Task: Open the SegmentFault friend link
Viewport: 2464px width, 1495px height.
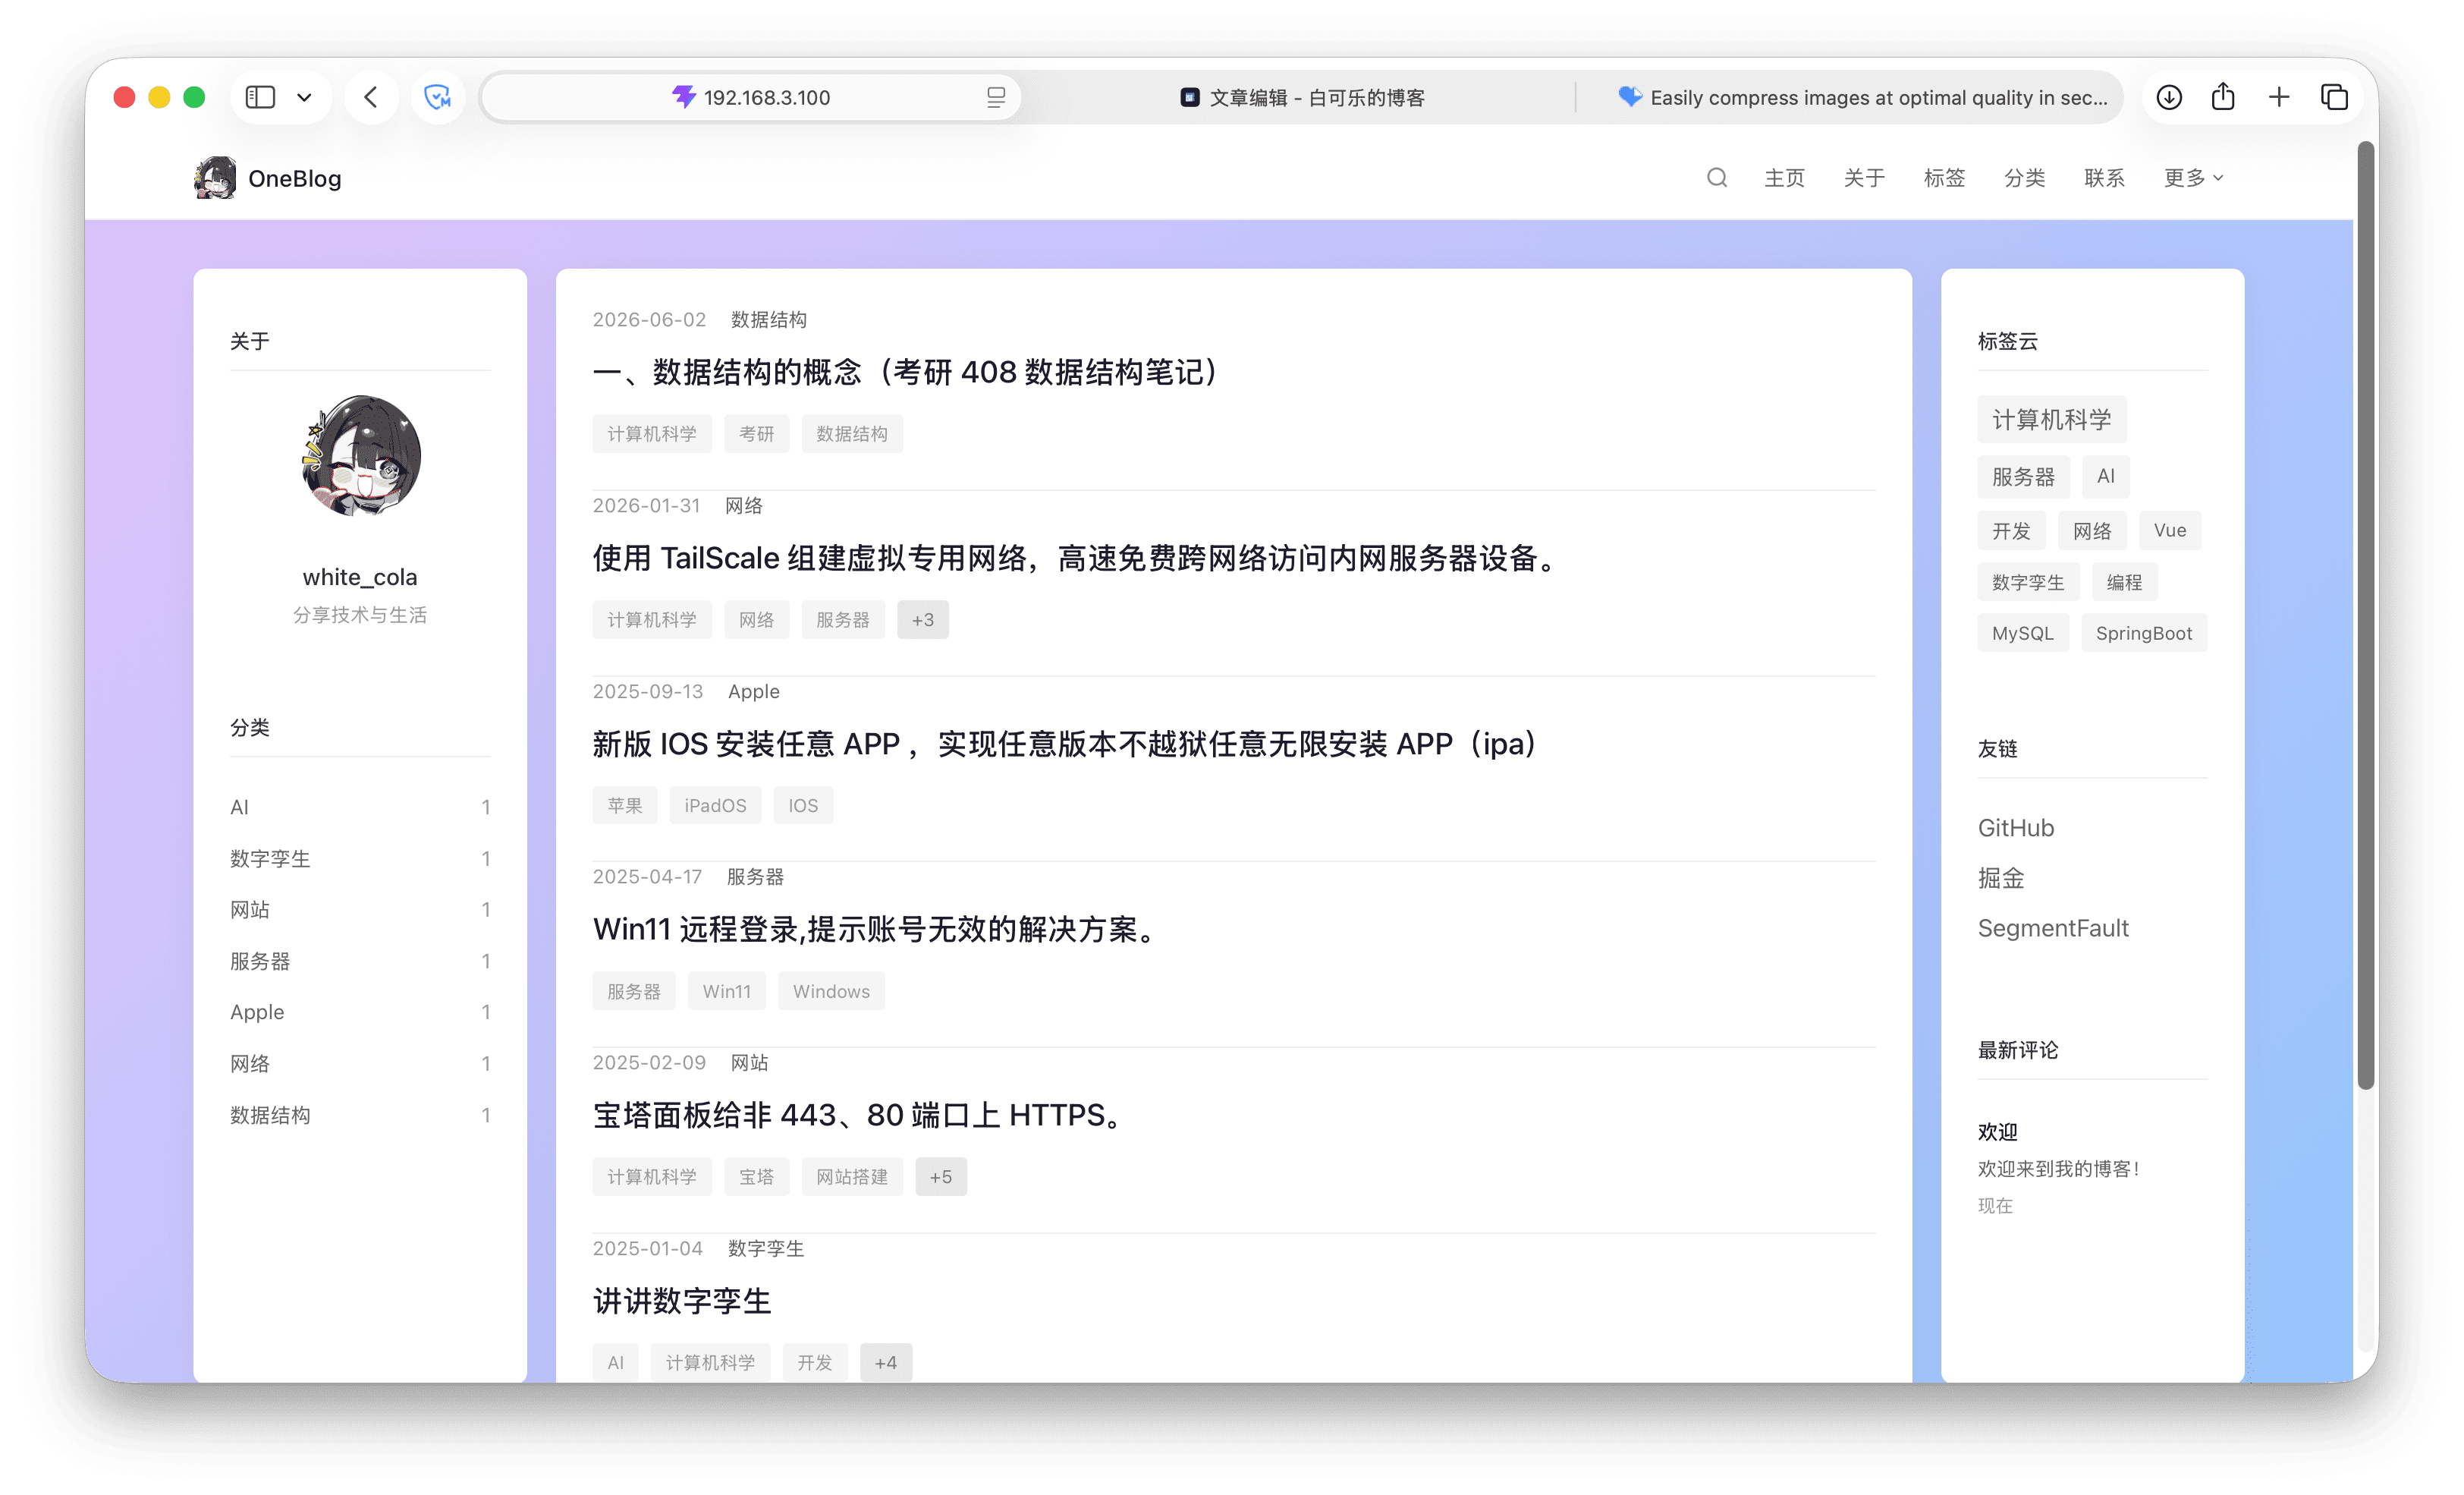Action: pos(2053,929)
